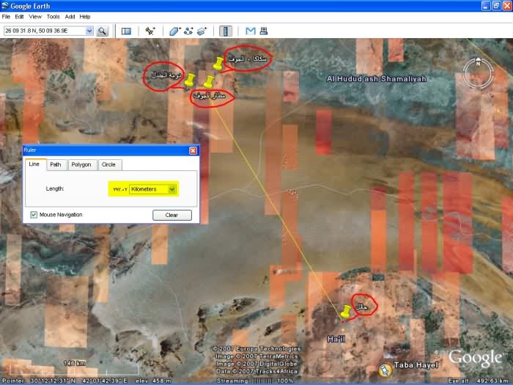This screenshot has width=513, height=385.
Task: Toggle the sidebar panel icon
Action: [126, 31]
